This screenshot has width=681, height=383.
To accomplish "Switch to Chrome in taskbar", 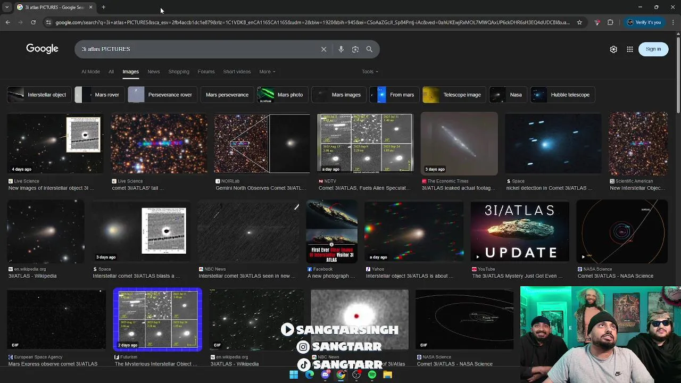I will coord(340,374).
